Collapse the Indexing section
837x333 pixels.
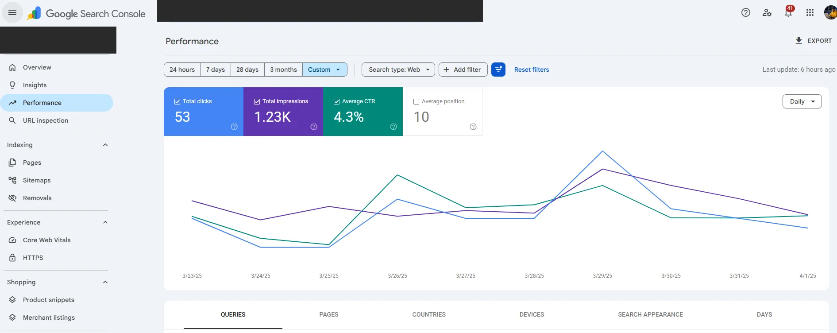[x=105, y=145]
